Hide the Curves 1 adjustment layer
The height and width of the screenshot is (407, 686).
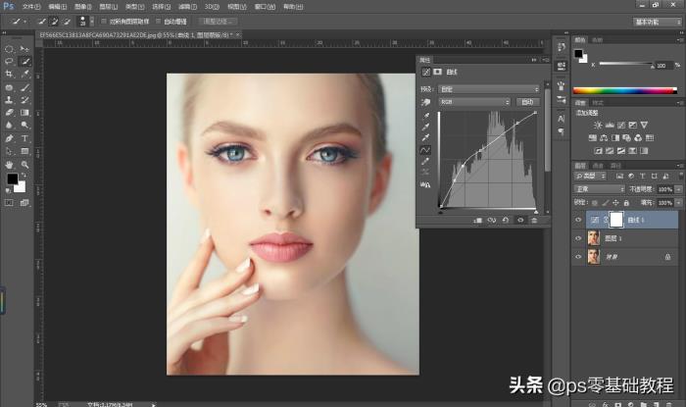578,222
